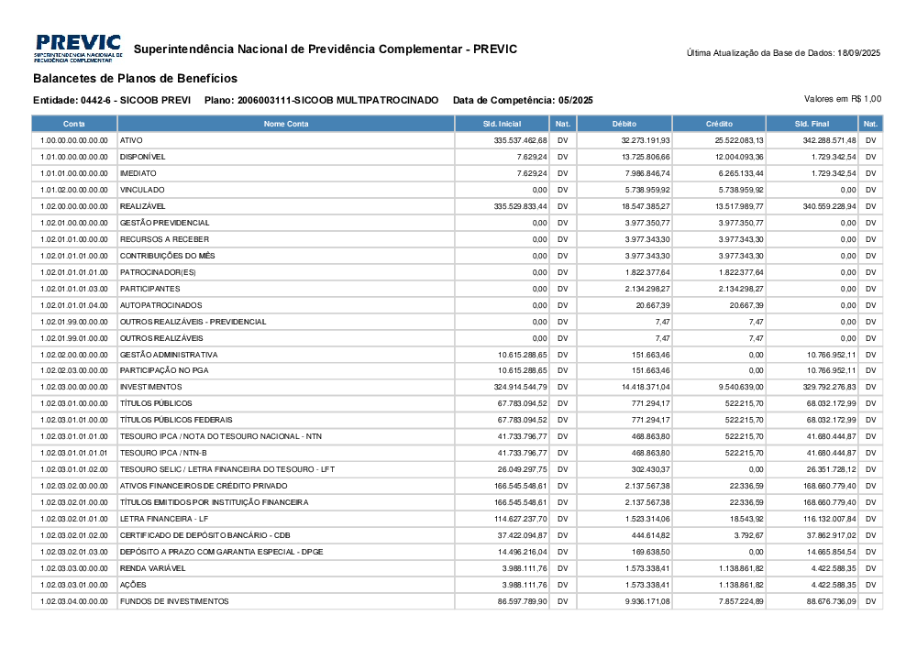Viewport: 917px width, 648px height.
Task: Select the ATIVO account name cell
Action: coord(131,140)
